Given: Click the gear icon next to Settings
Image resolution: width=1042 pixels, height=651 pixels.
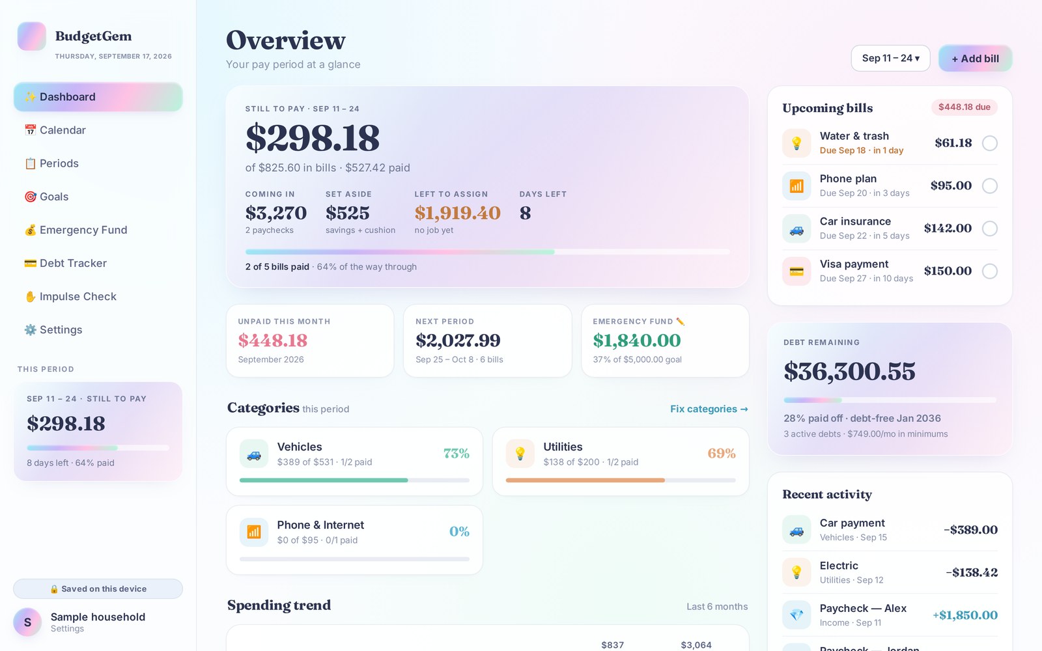Looking at the screenshot, I should click(30, 329).
